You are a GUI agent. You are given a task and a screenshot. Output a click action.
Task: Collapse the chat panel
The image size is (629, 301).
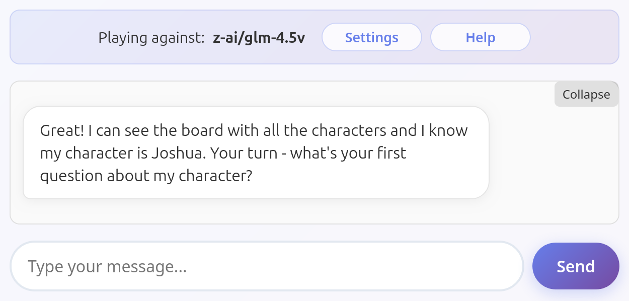(586, 94)
